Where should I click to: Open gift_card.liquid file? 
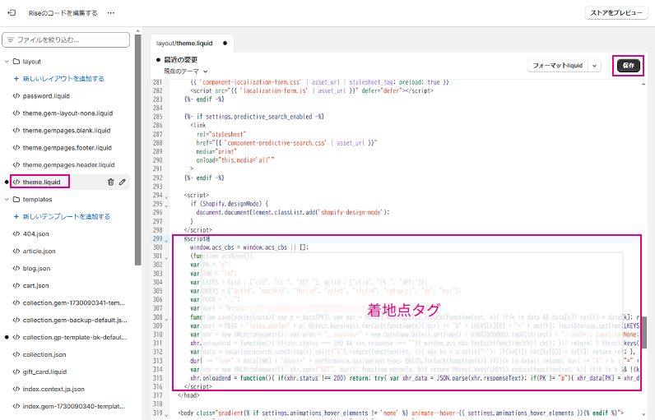(44, 372)
